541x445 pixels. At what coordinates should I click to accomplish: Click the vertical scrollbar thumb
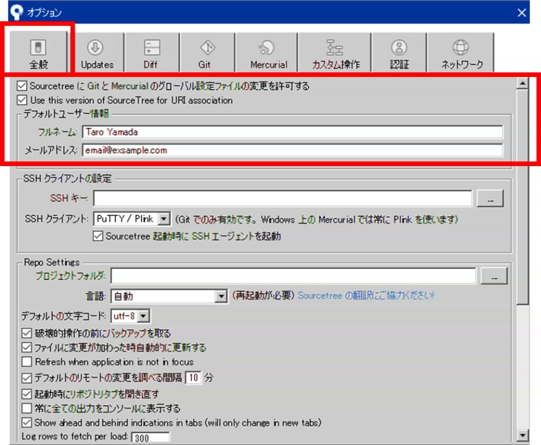pyautogui.click(x=523, y=197)
